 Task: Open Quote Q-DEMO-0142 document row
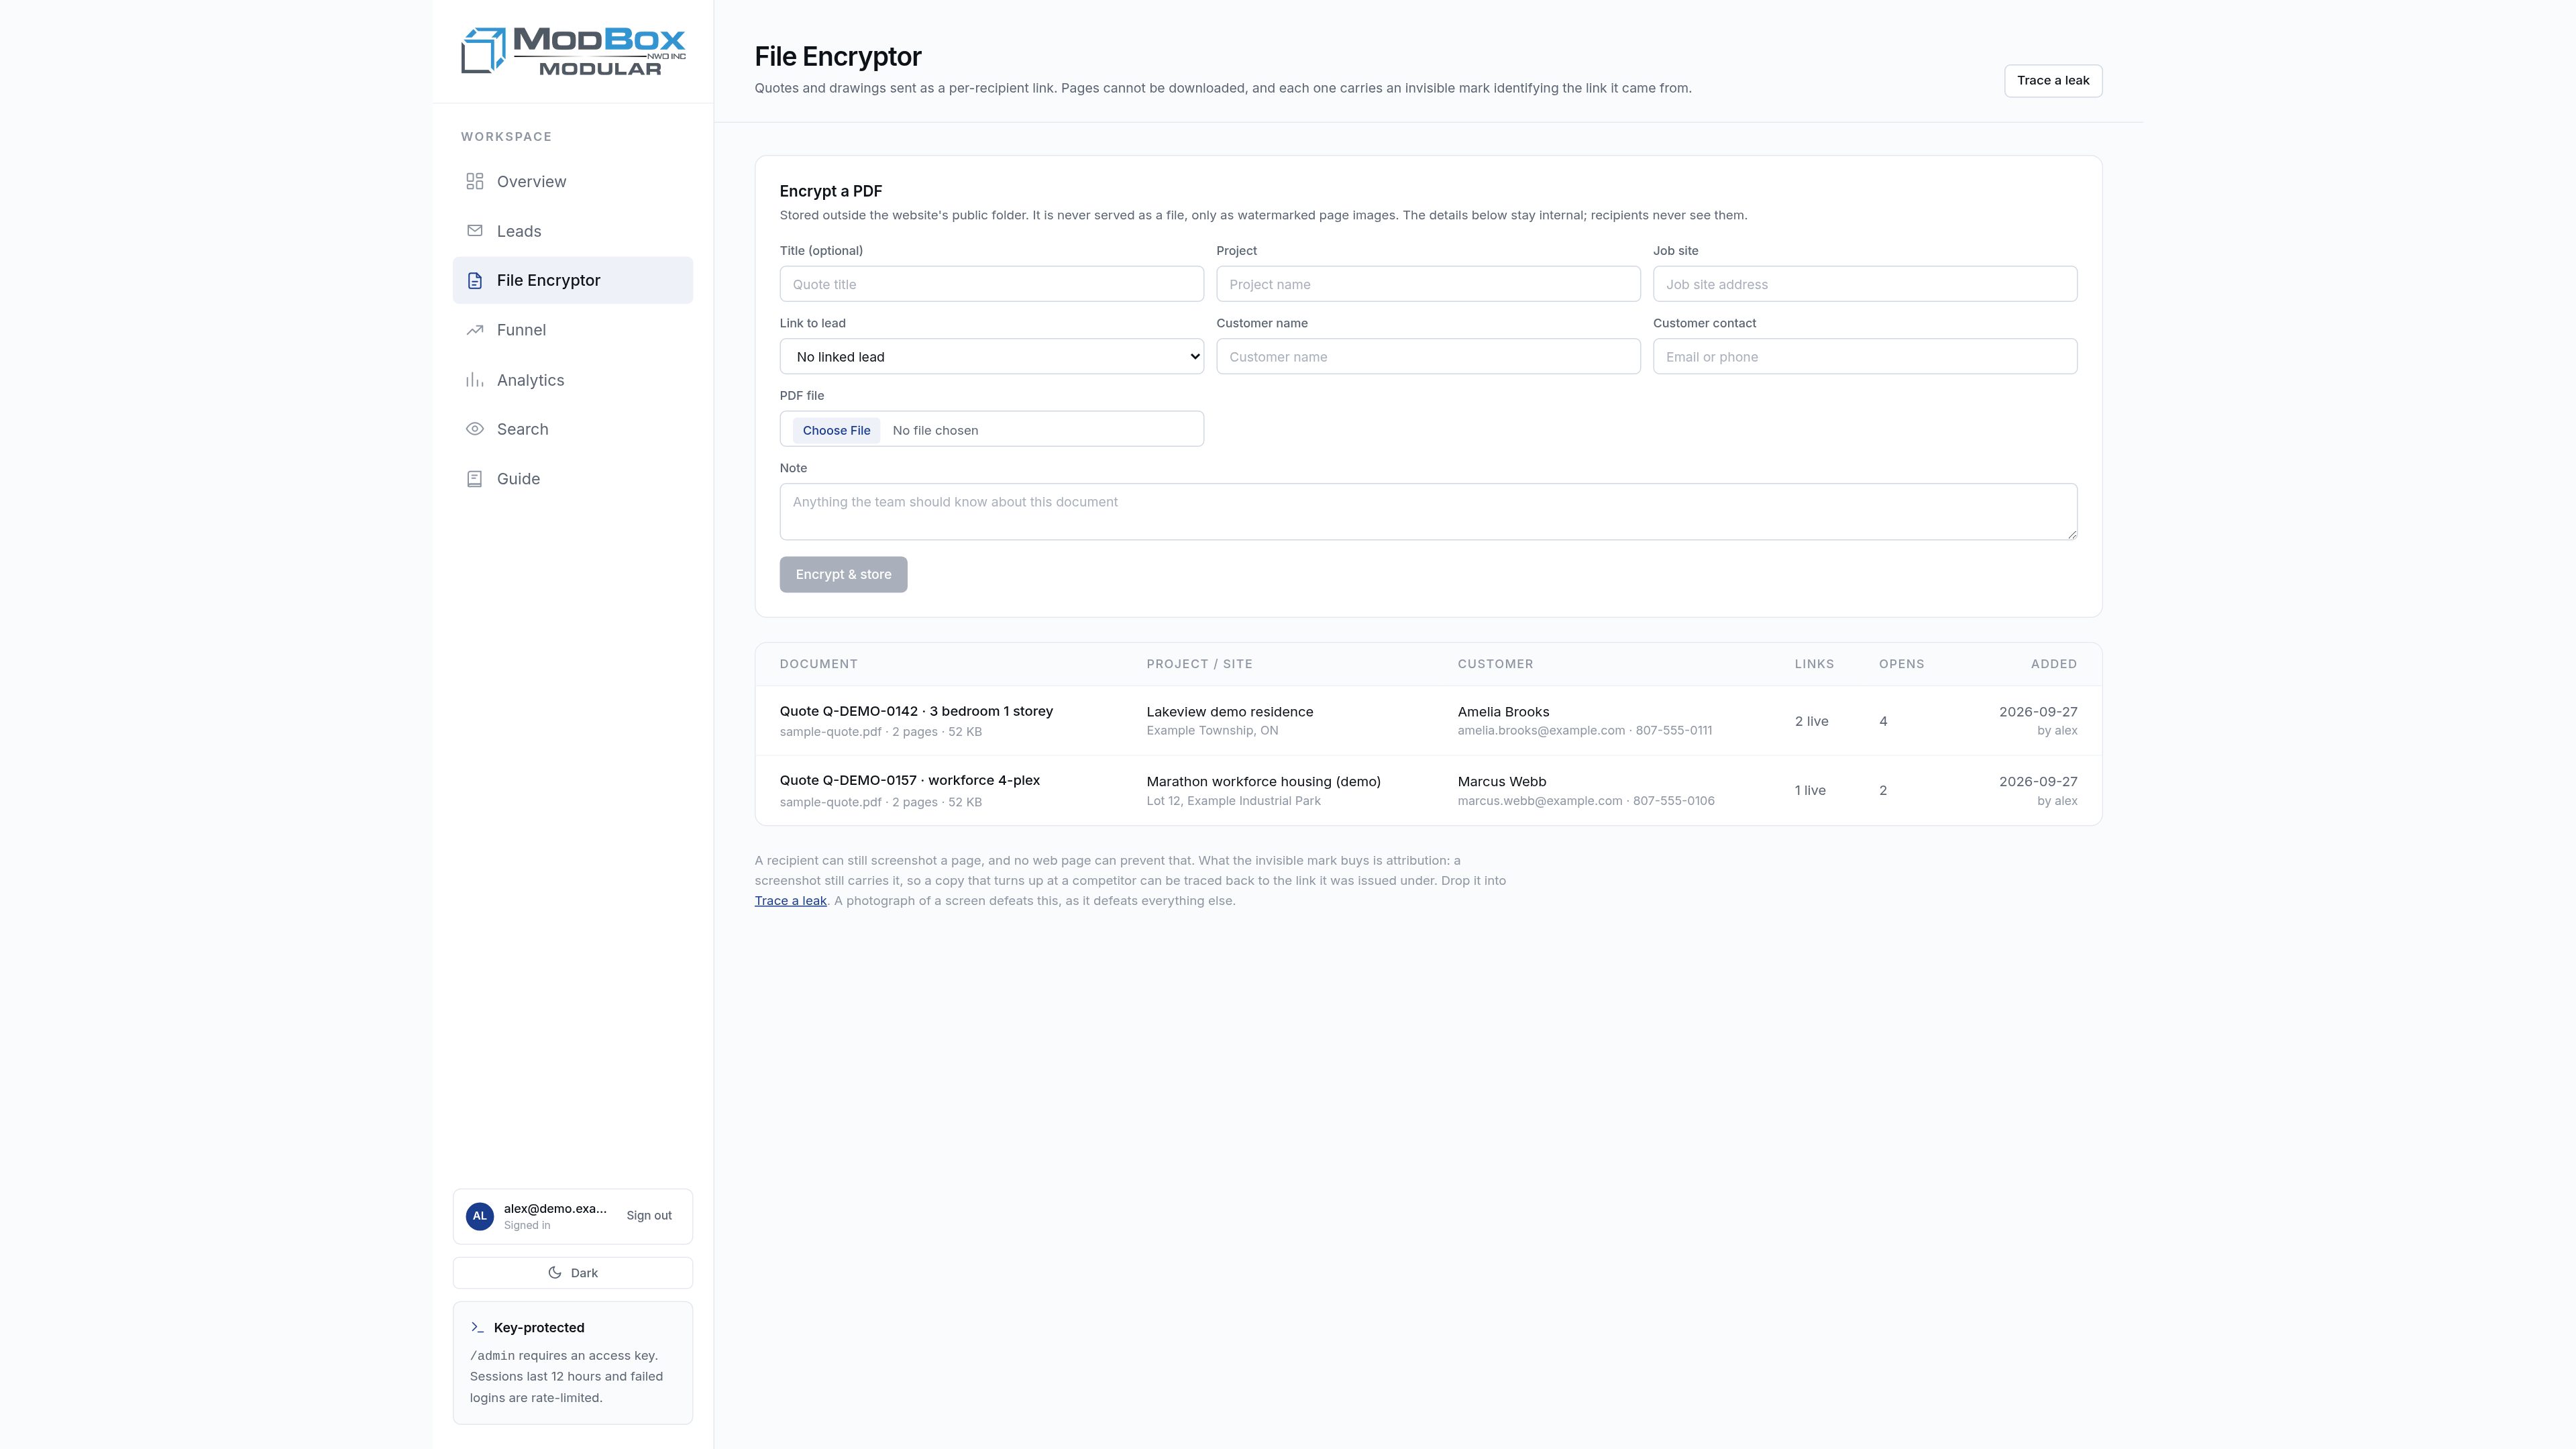1428,721
